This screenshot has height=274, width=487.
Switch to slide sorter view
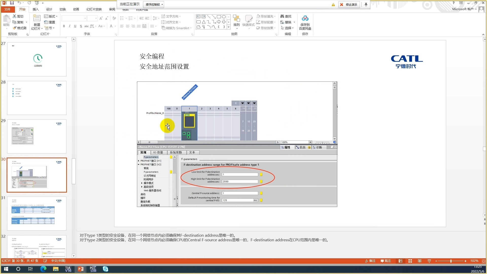tap(410, 261)
